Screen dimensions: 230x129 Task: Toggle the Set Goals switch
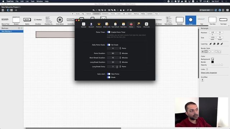(x=109, y=45)
